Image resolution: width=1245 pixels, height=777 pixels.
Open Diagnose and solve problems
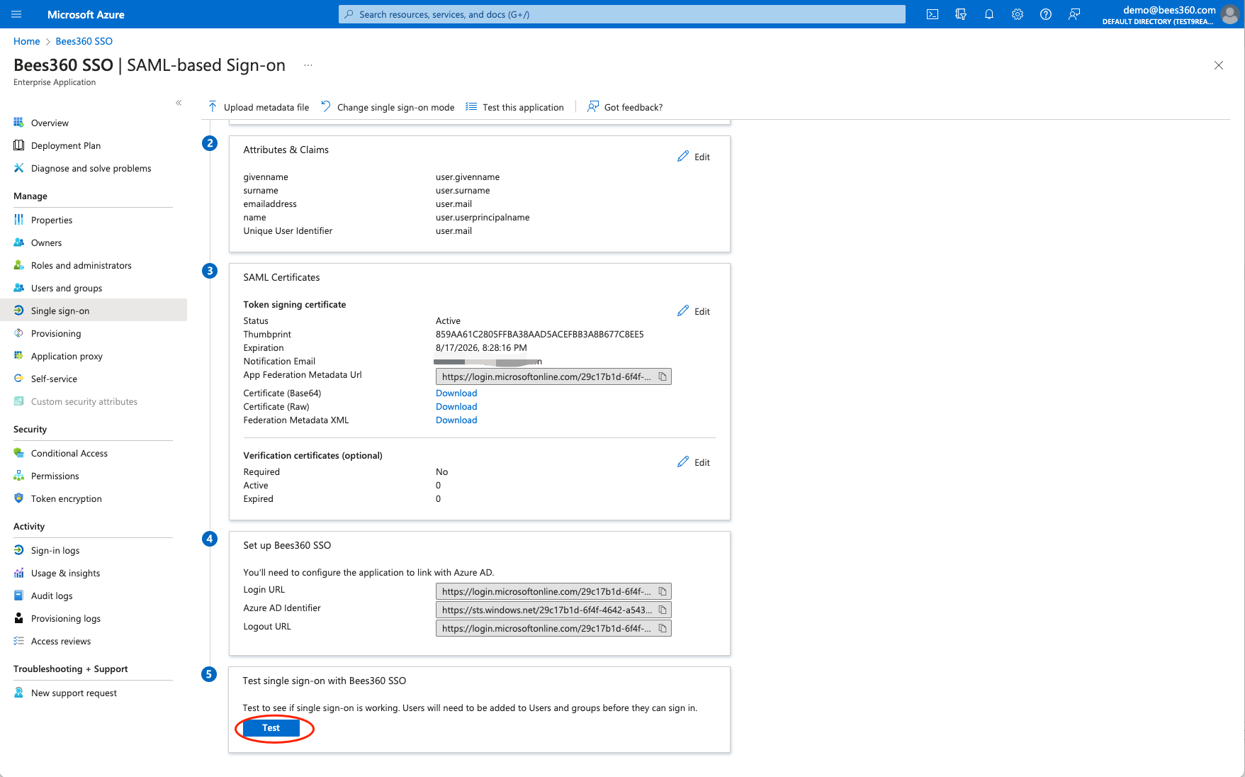(93, 168)
